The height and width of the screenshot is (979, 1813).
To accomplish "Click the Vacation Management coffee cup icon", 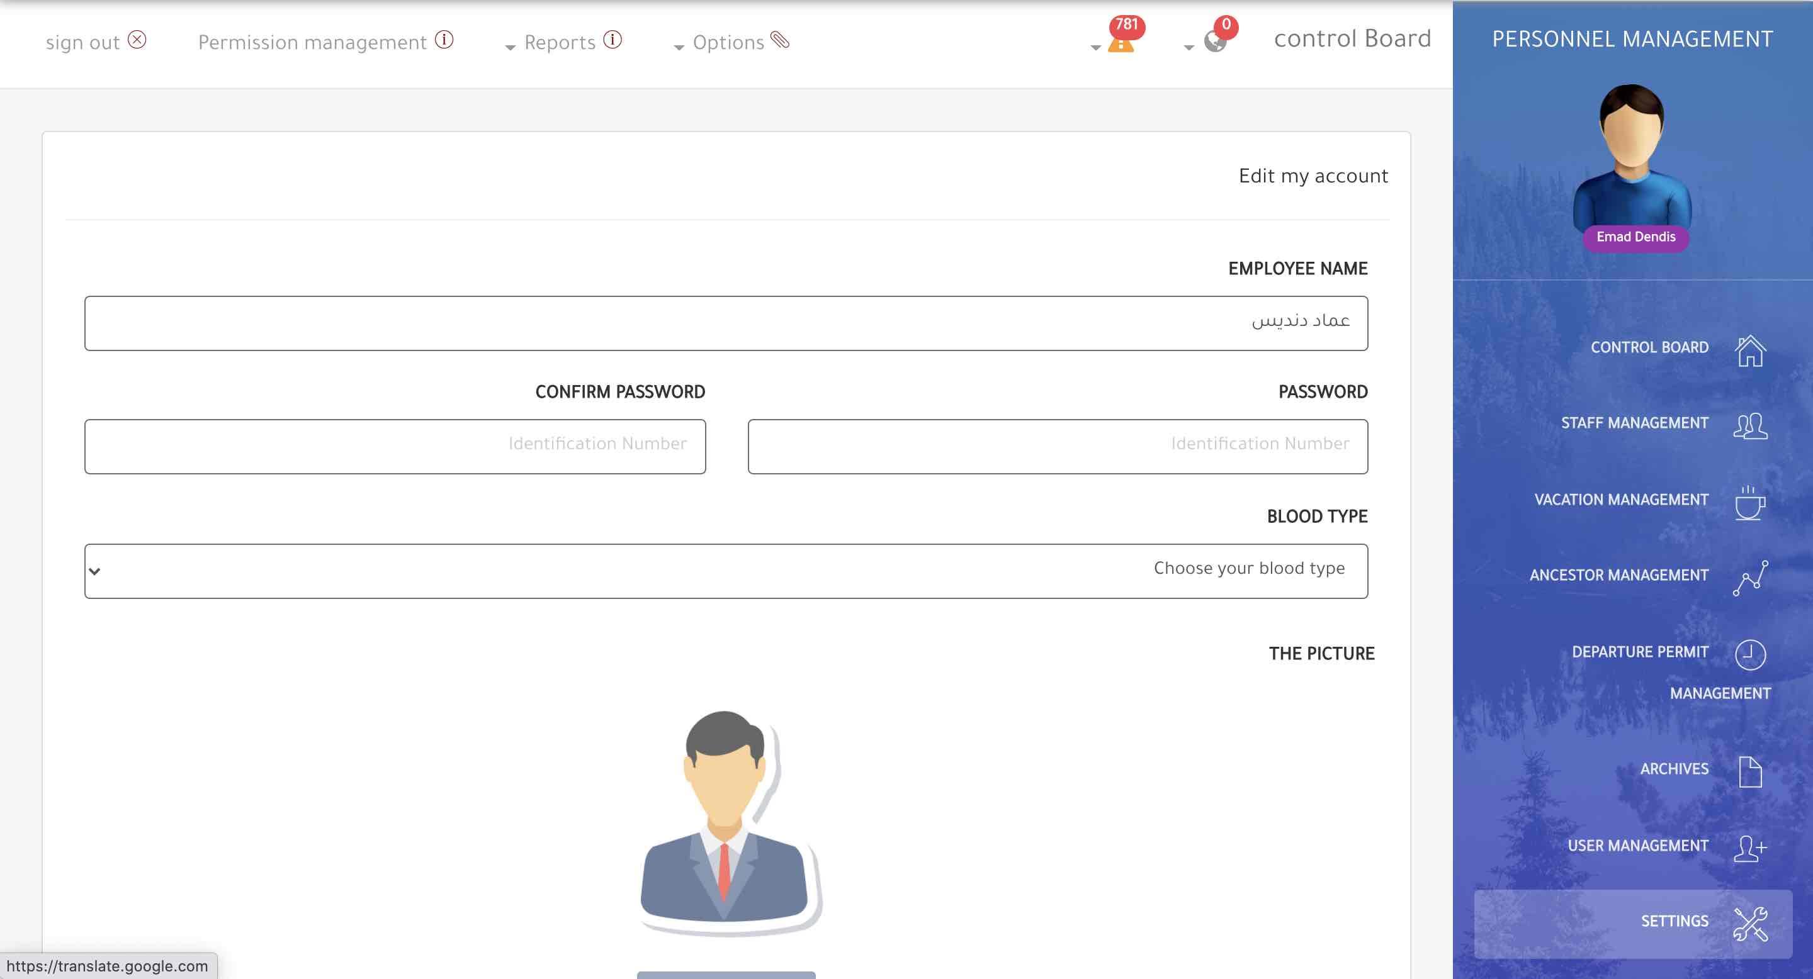I will [x=1749, y=503].
